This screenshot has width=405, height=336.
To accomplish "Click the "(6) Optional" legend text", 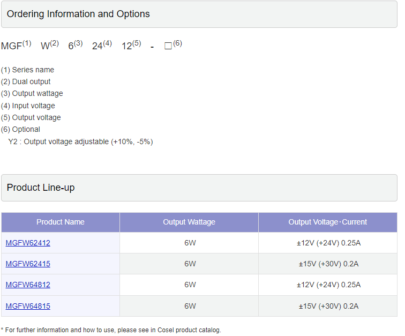I will 20,129.
